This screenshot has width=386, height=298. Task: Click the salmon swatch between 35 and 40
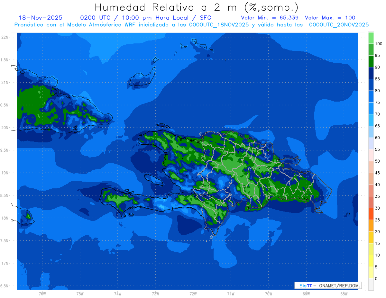(371, 190)
